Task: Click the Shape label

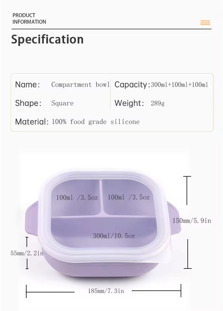Action: [28, 103]
